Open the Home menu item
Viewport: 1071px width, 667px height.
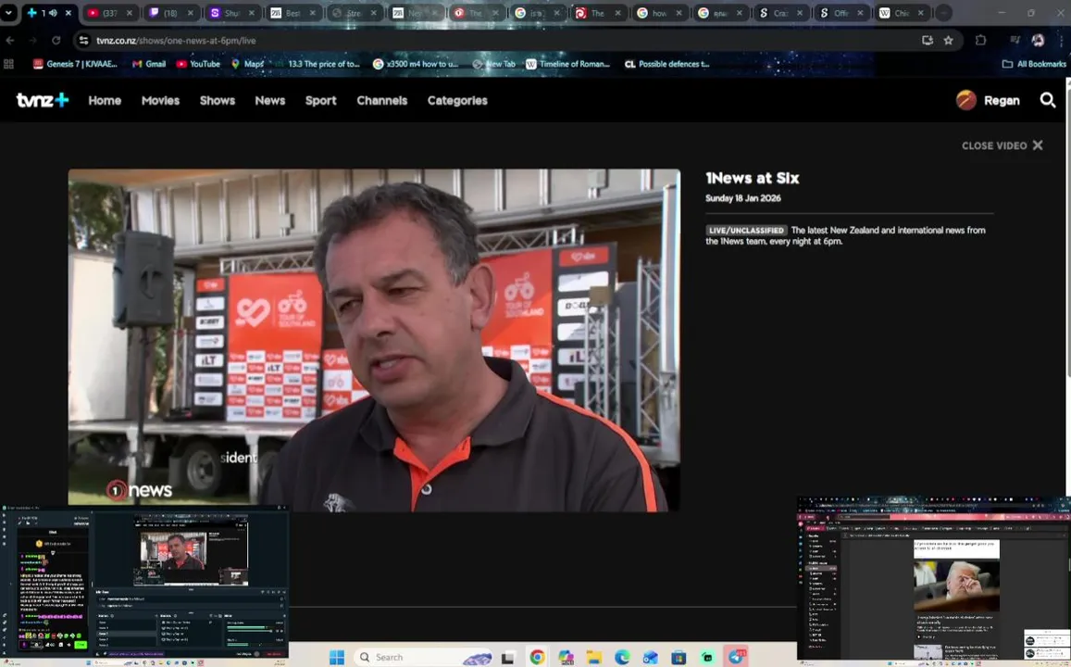click(x=105, y=100)
